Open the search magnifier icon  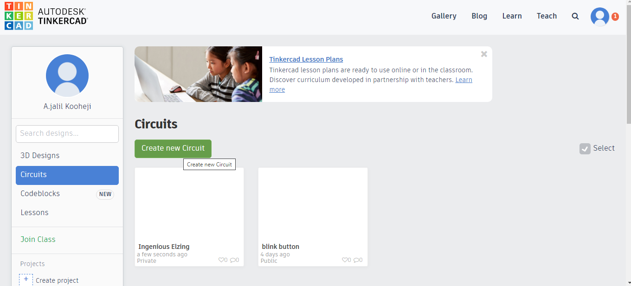pyautogui.click(x=575, y=16)
